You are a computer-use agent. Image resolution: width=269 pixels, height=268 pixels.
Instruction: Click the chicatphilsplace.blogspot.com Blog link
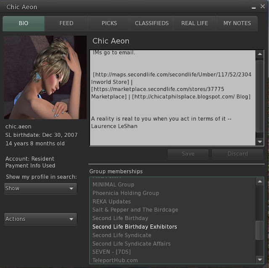click(191, 97)
